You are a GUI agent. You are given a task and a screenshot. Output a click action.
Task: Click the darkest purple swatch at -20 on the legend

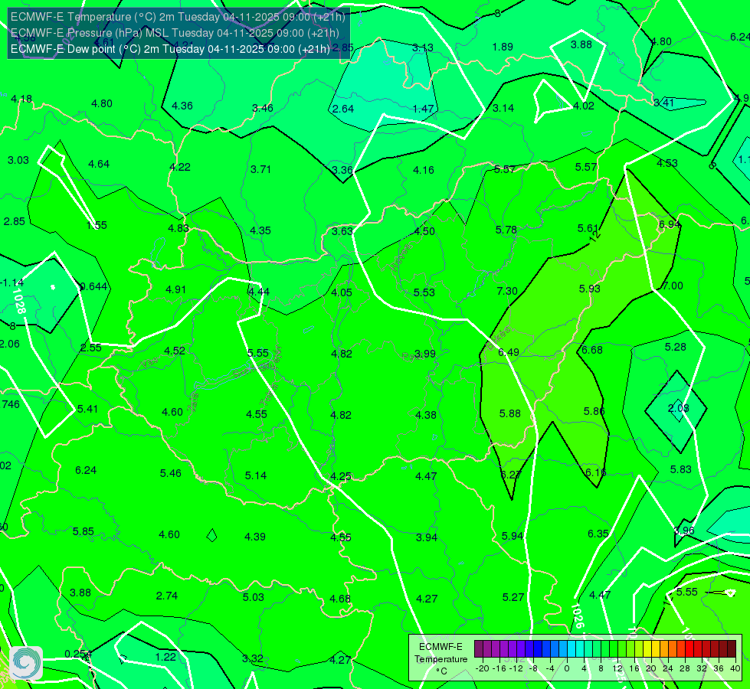(478, 649)
